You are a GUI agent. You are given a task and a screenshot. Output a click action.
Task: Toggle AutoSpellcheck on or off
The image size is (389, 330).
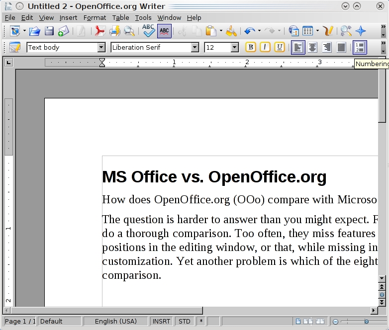[x=164, y=31]
